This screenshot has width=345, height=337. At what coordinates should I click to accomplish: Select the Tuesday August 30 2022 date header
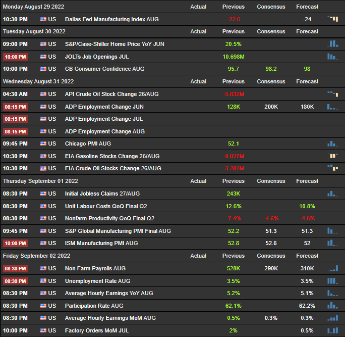tap(34, 31)
